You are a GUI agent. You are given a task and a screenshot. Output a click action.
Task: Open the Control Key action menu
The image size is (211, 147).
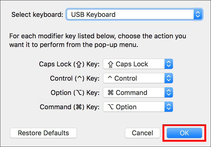pos(138,78)
